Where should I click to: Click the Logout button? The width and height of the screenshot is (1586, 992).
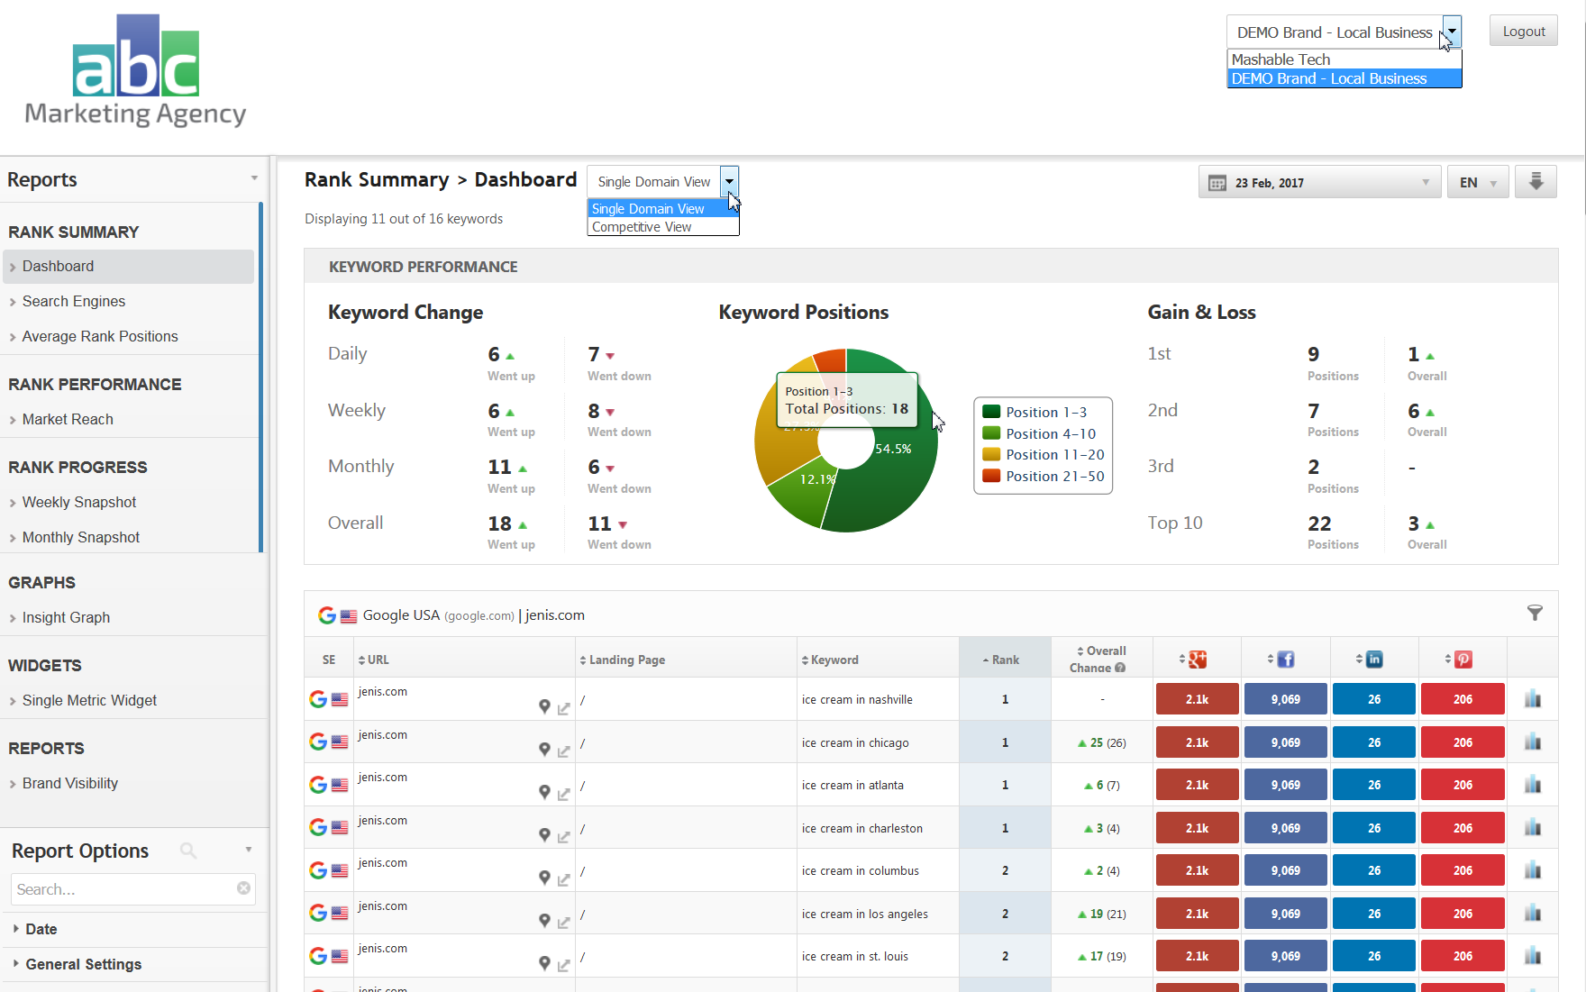coord(1523,32)
